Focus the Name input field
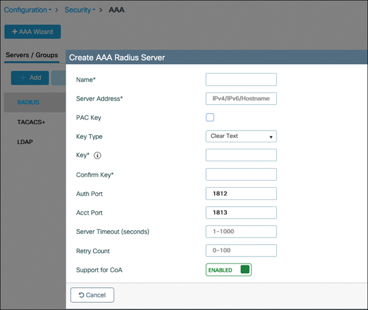 [x=241, y=79]
